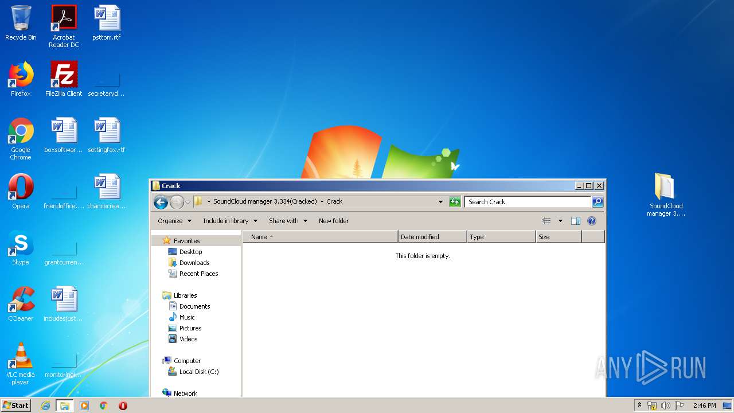
Task: Click the Start button
Action: pos(15,406)
